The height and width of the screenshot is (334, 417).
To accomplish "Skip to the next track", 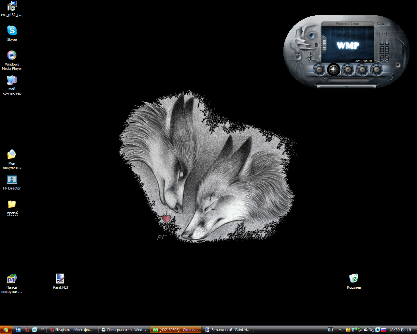I will pyautogui.click(x=376, y=69).
